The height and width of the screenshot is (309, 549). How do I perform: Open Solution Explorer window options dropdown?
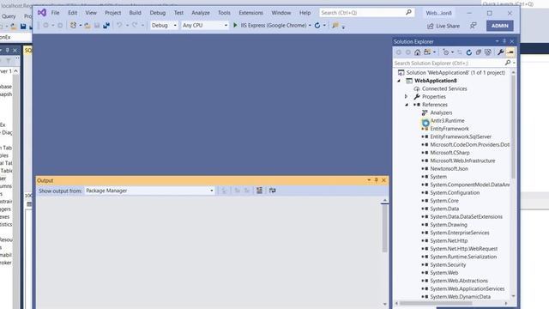click(498, 41)
